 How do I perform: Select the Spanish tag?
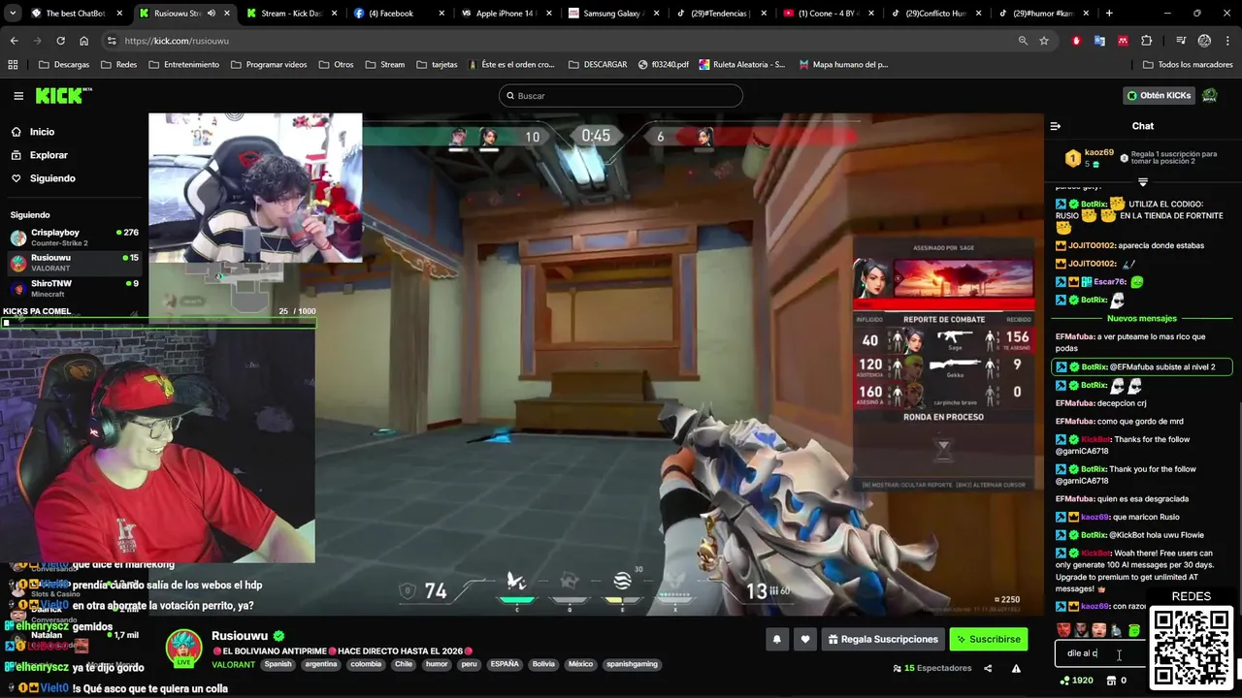278,665
